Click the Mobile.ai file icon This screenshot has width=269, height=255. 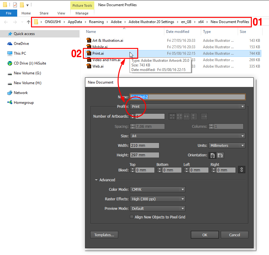coord(89,46)
